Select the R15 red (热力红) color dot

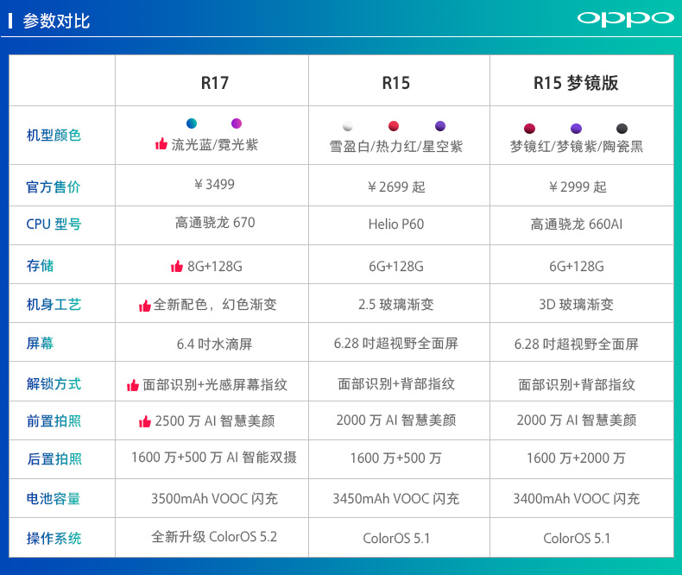[394, 126]
